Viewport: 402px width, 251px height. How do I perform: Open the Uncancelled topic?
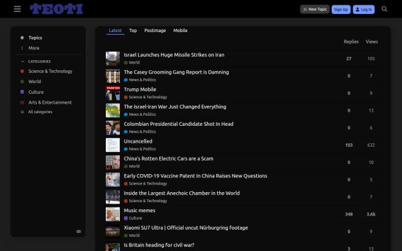point(138,141)
